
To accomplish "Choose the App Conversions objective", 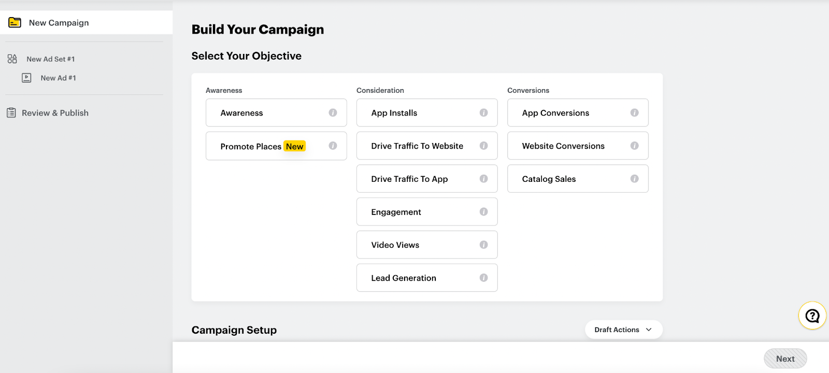I will click(x=578, y=112).
